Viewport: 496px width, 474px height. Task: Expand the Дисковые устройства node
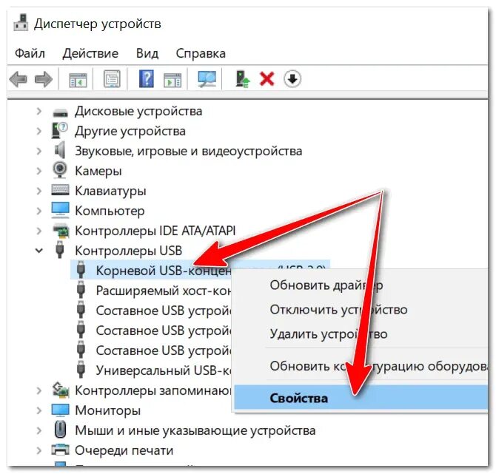tap(39, 111)
